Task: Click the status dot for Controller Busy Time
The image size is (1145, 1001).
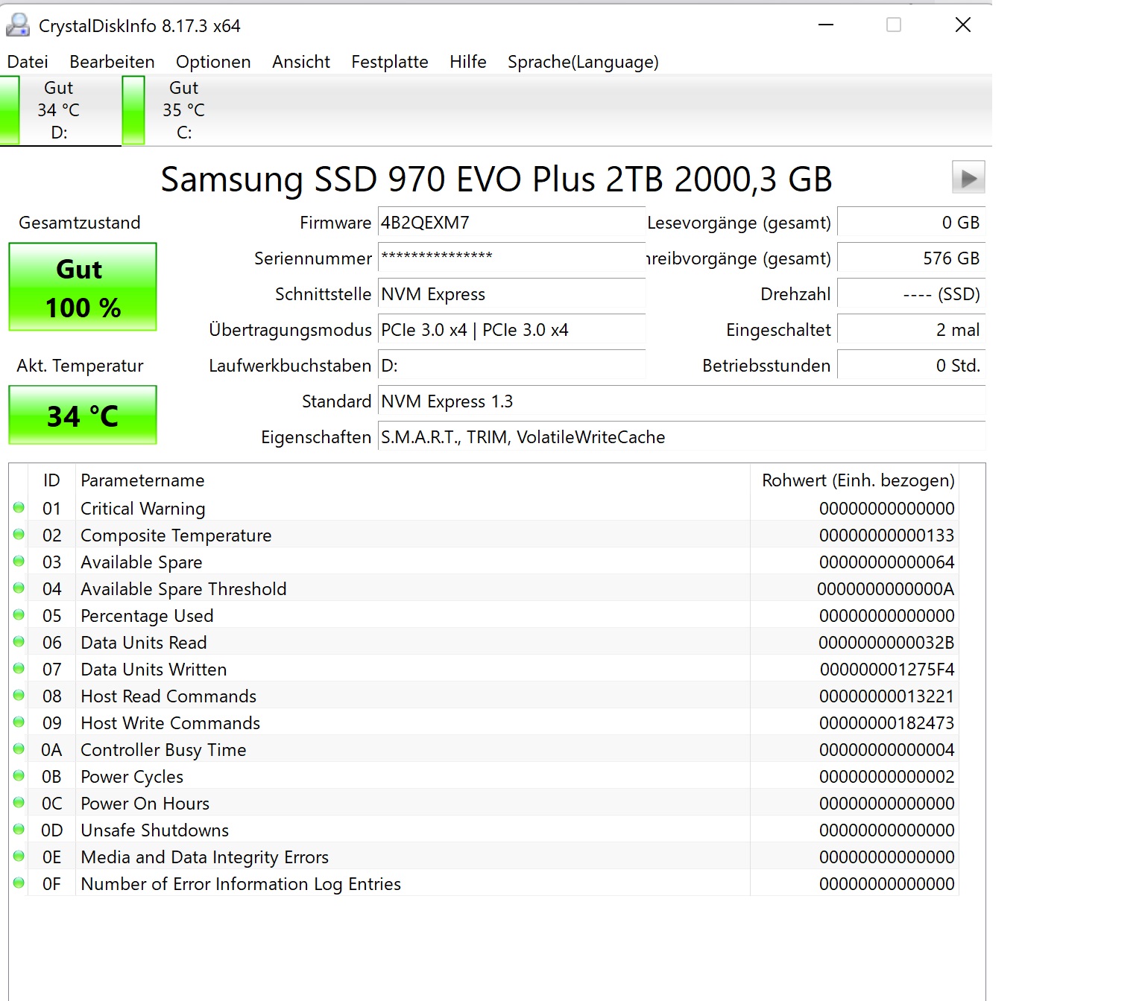Action: (19, 749)
